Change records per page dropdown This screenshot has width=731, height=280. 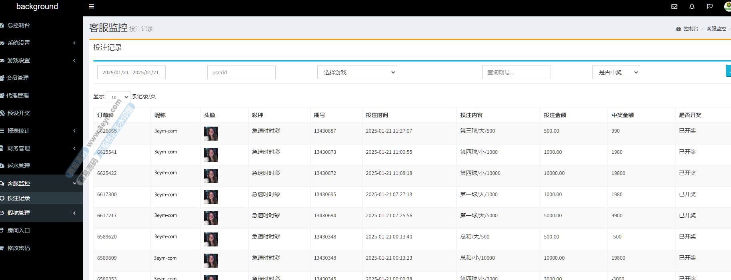coord(118,97)
